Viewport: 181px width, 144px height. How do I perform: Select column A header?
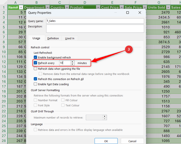click(x=15, y=2)
